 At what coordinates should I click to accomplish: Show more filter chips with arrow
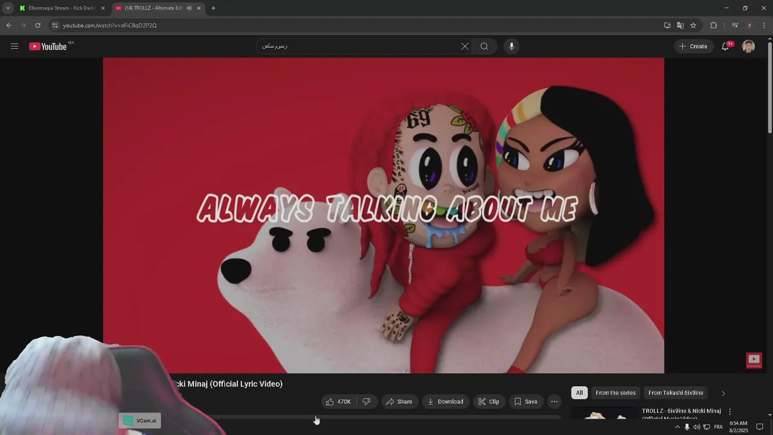pos(723,393)
